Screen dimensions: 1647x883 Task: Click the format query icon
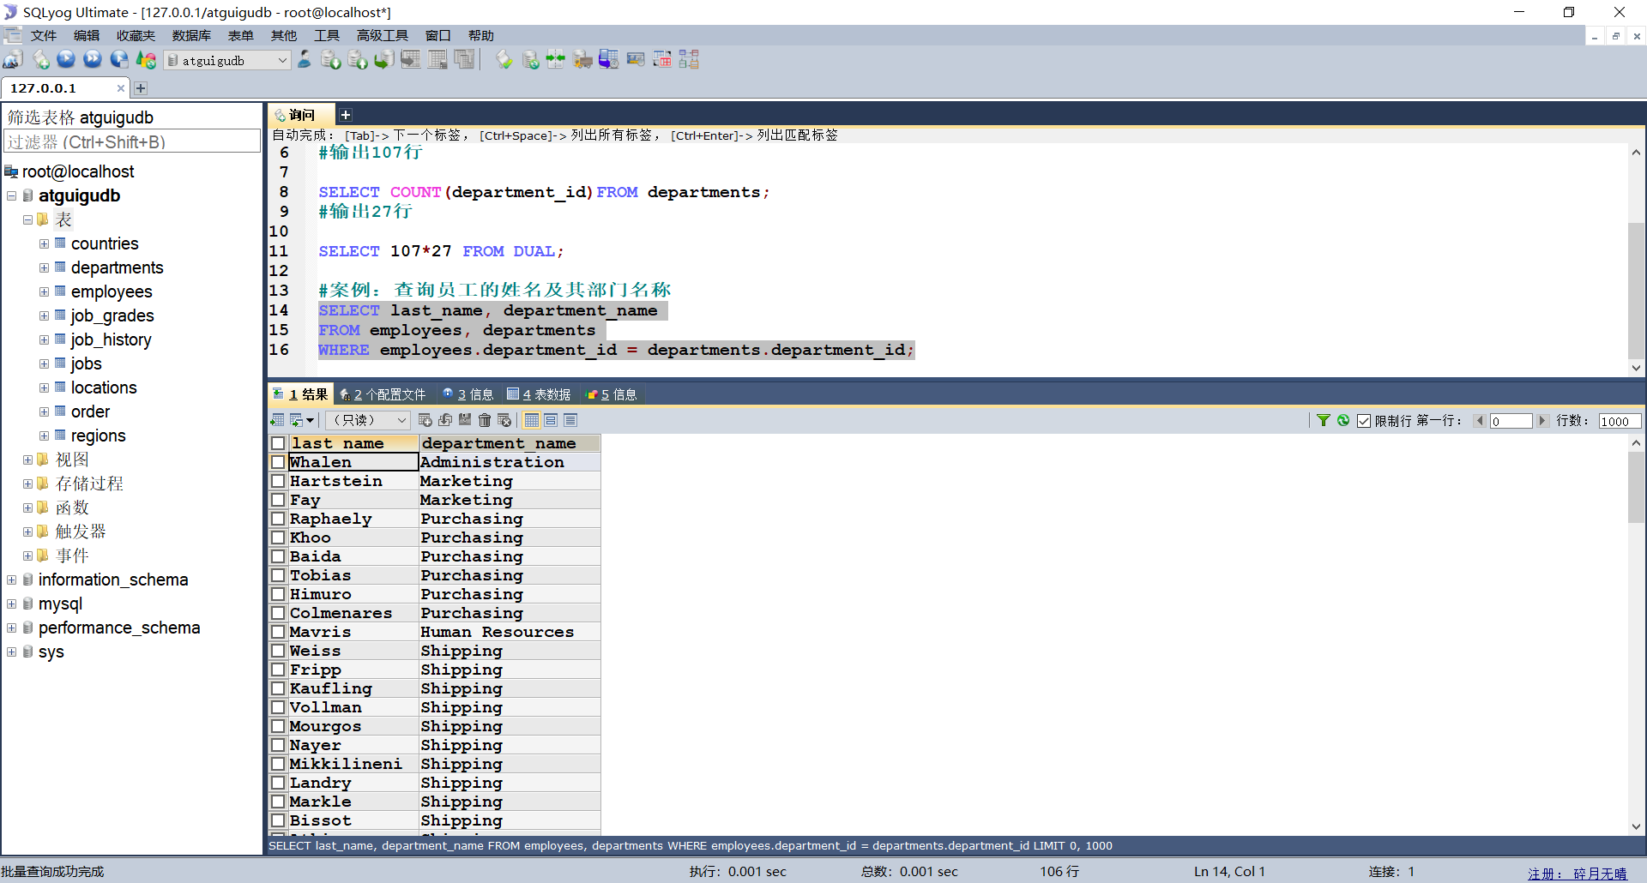tap(504, 60)
